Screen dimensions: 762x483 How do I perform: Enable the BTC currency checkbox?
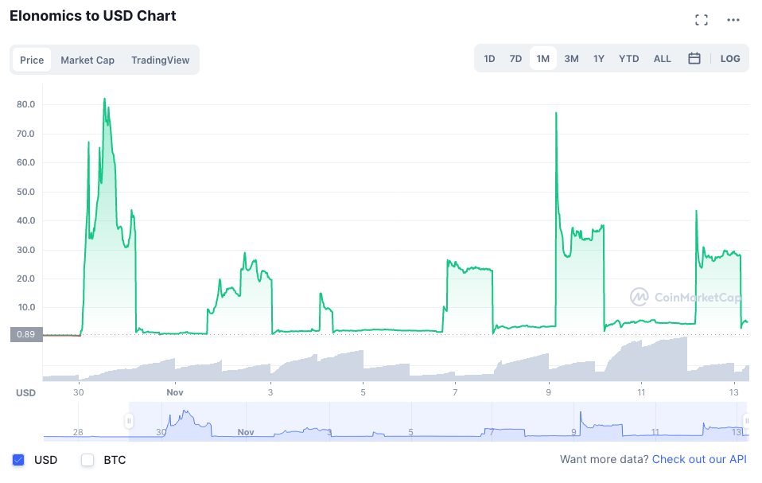click(x=87, y=460)
